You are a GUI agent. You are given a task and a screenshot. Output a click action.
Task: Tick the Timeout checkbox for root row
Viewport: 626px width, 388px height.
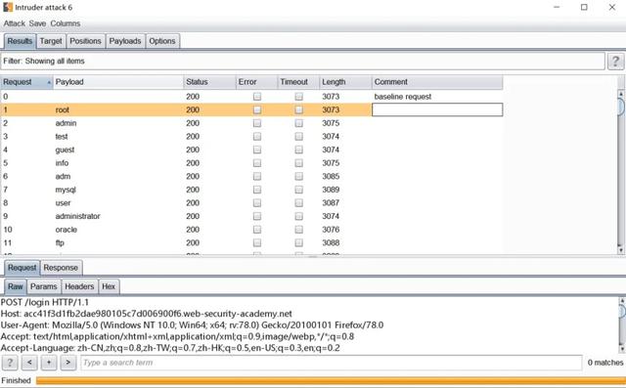(298, 109)
